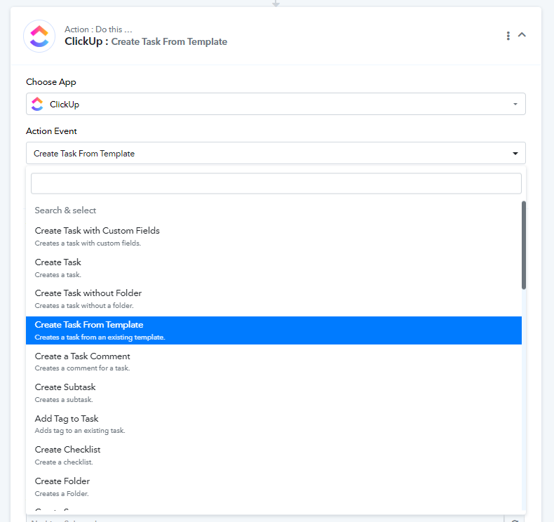Open the Choose App dropdown arrow
Image resolution: width=554 pixels, height=522 pixels.
coord(515,105)
